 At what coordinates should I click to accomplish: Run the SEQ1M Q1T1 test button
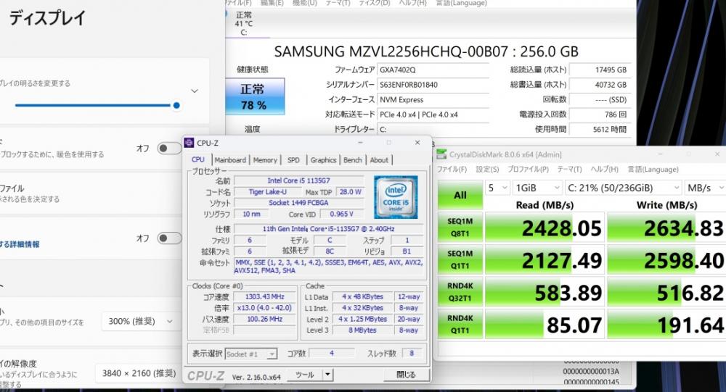coord(460,260)
